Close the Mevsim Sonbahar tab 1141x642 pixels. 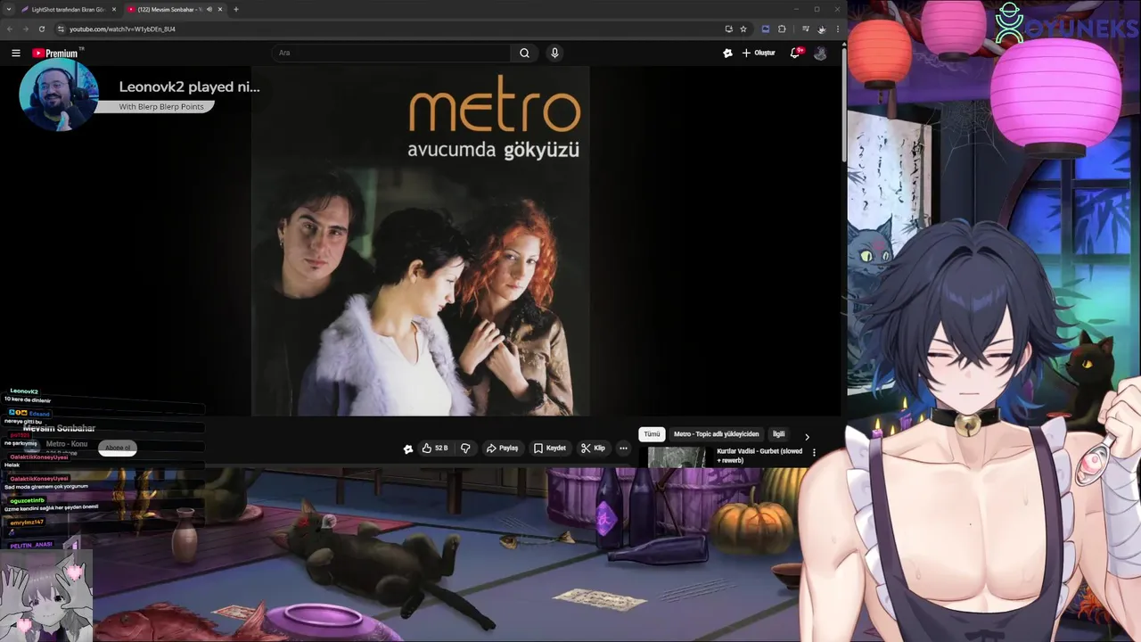(x=219, y=9)
